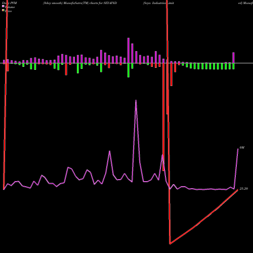Screen dimensions: 253x253
Task: Click the green-red Price legend swatch
Action: [3, 10]
